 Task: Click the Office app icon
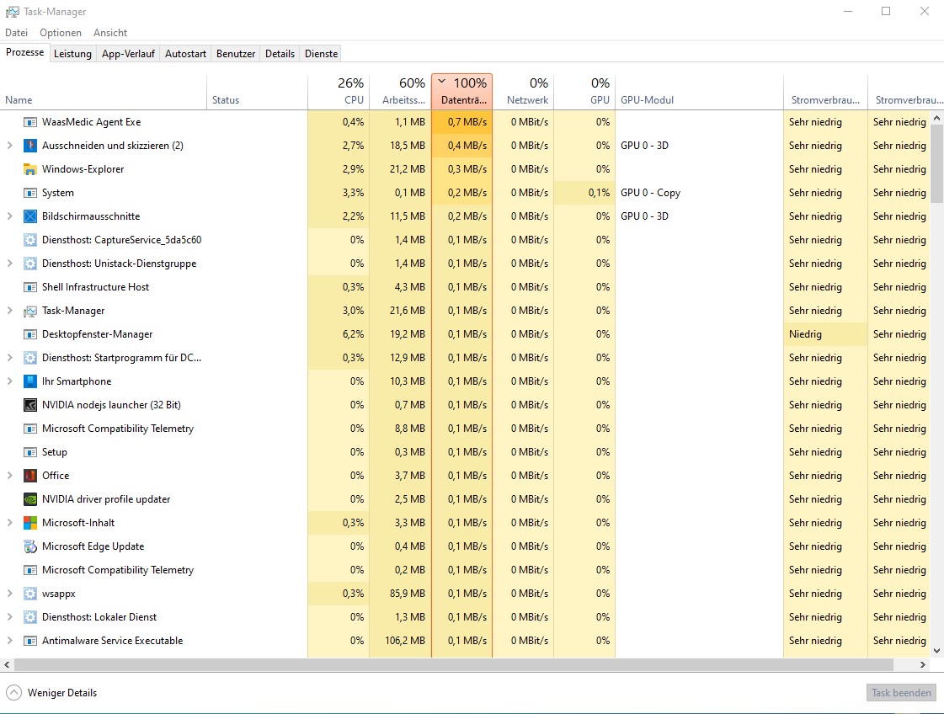(x=30, y=476)
